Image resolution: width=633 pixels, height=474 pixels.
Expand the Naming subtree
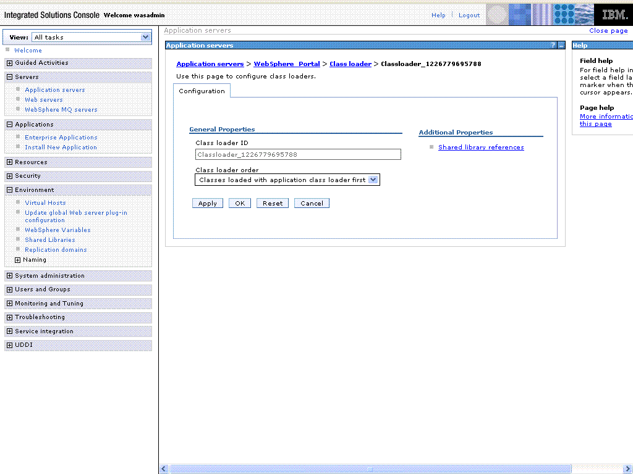[x=18, y=260]
